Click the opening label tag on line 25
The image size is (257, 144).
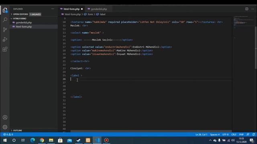pos(76,76)
